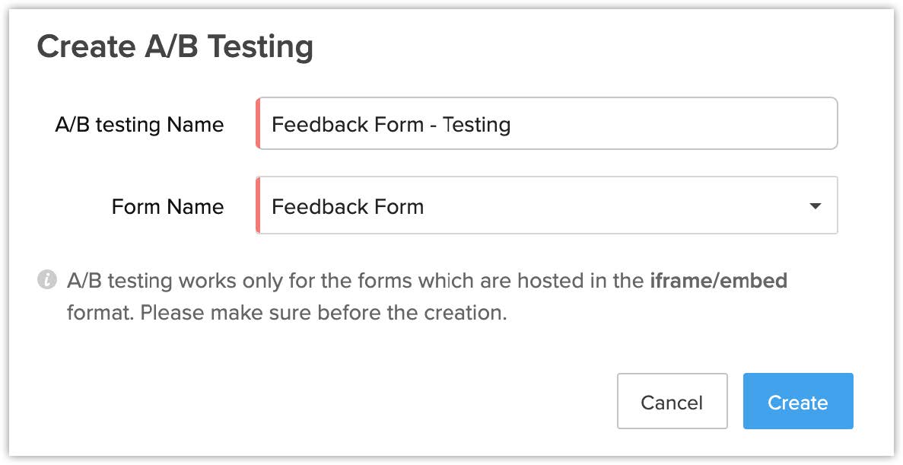The width and height of the screenshot is (903, 465).
Task: Click the red required marker on name field
Action: [x=258, y=123]
